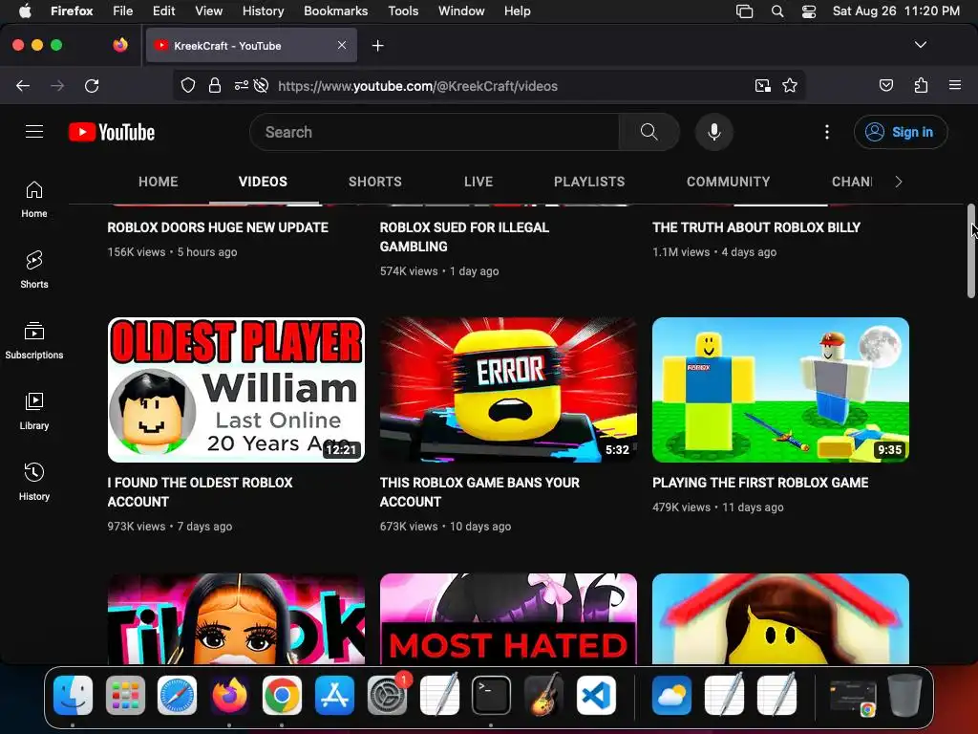
Task: Open the Apple menu
Action: (24, 11)
